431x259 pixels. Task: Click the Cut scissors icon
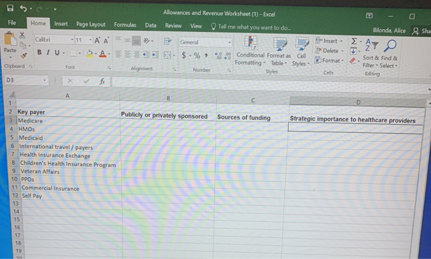pos(22,35)
